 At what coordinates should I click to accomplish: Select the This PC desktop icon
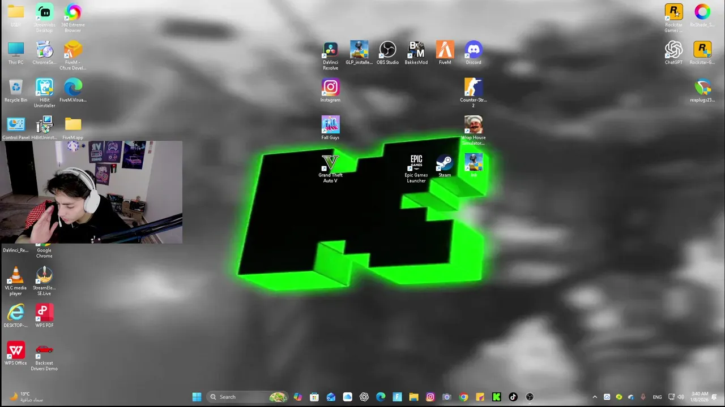click(x=16, y=53)
